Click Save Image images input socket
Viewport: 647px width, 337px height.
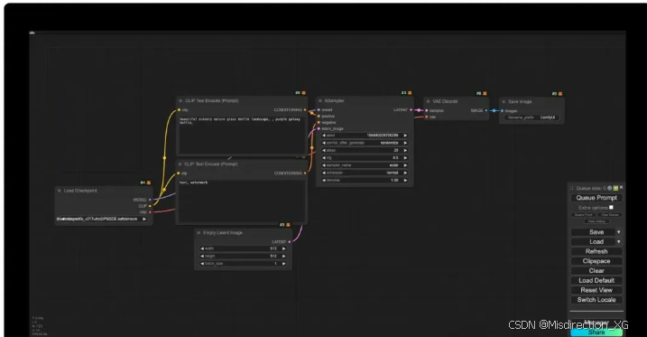502,111
